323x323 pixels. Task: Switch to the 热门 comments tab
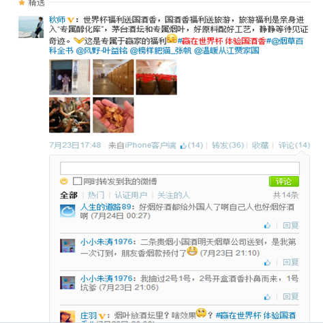pyautogui.click(x=96, y=195)
